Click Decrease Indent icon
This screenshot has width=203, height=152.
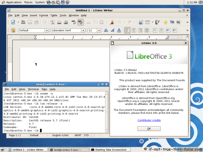168,30
